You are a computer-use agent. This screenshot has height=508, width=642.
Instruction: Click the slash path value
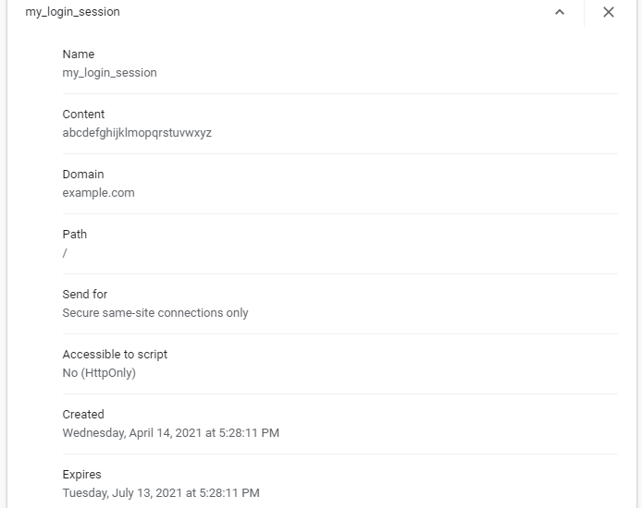click(x=65, y=253)
